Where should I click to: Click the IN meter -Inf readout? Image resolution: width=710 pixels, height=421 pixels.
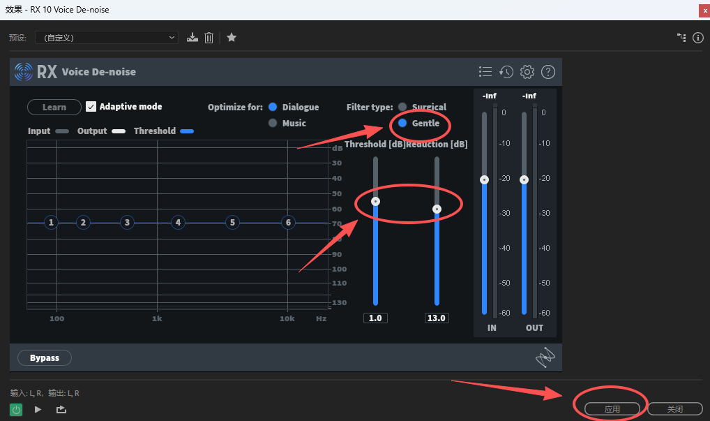(x=490, y=96)
